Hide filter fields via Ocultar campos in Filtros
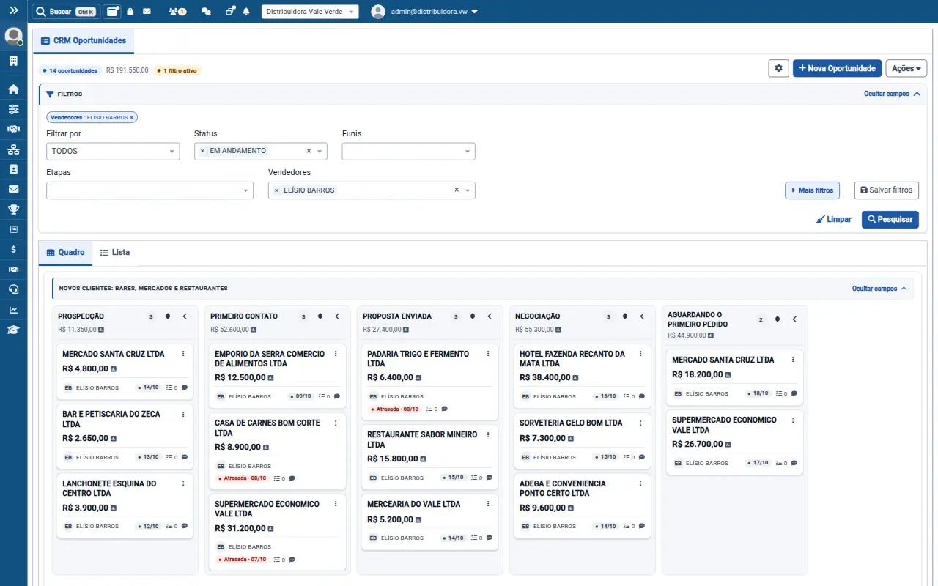The height and width of the screenshot is (586, 938). 892,94
